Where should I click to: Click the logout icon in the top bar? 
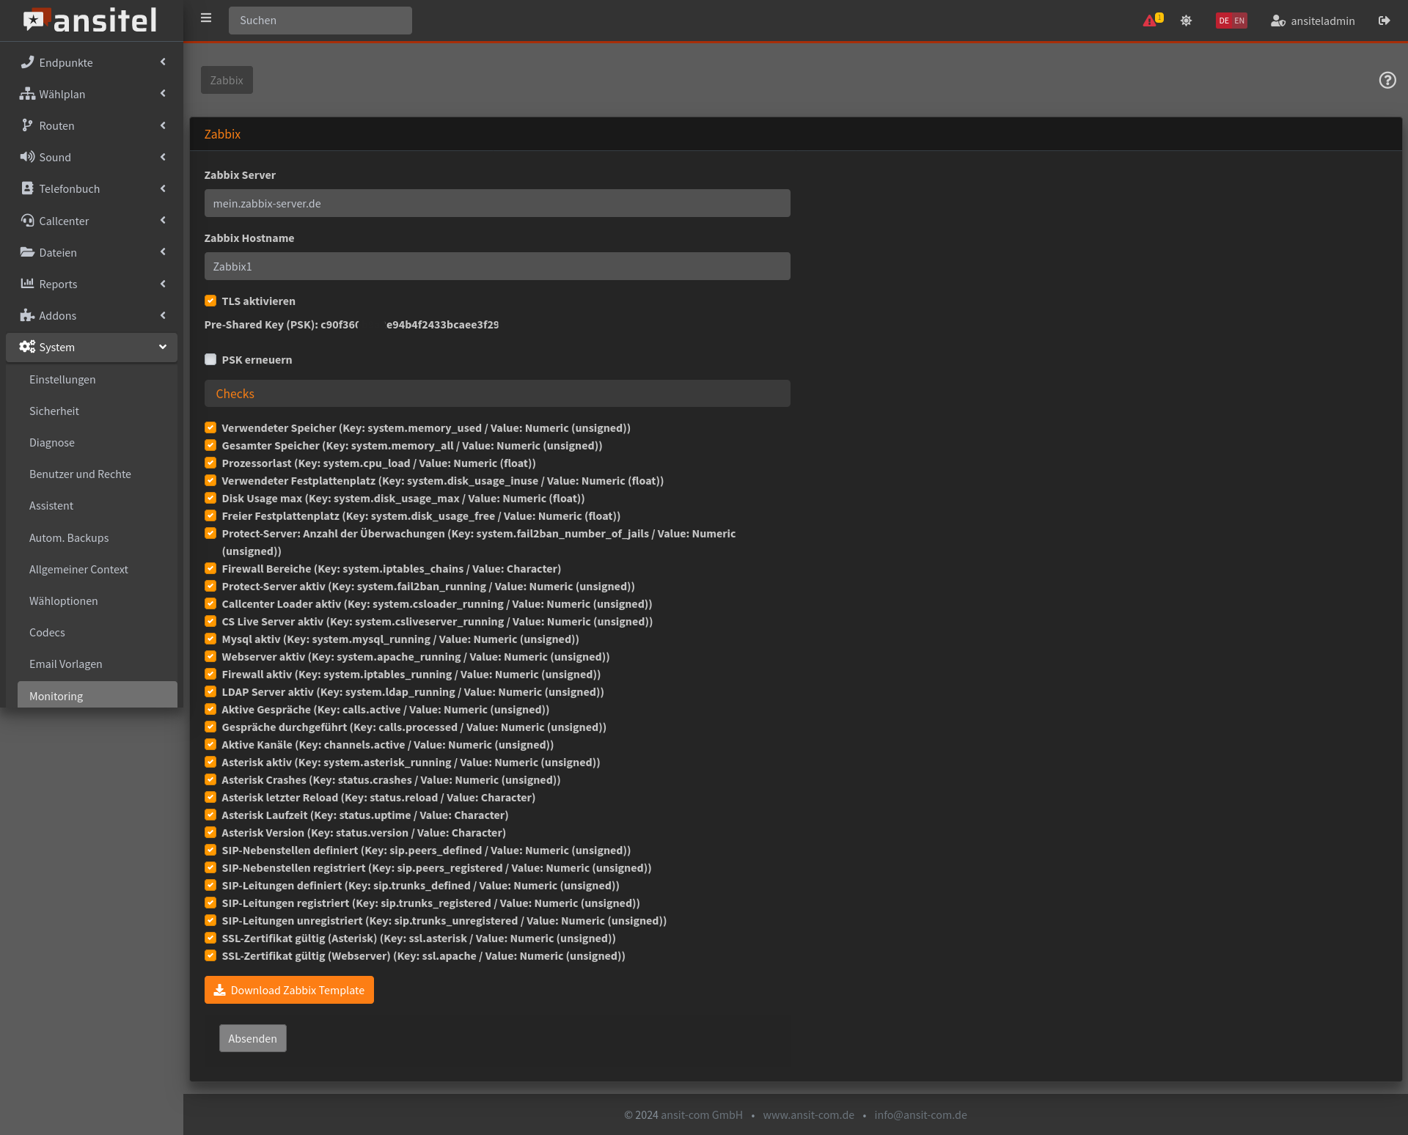1384,21
